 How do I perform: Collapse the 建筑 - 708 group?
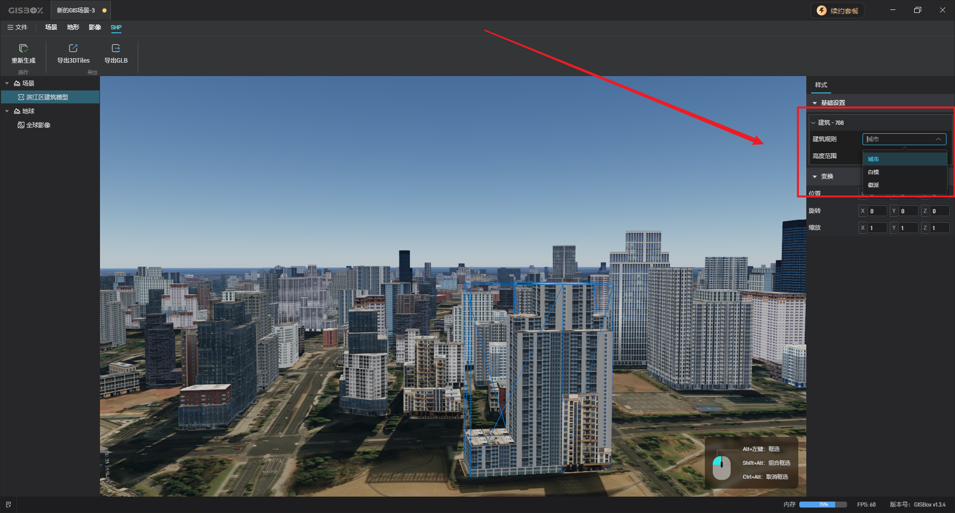[x=813, y=122]
